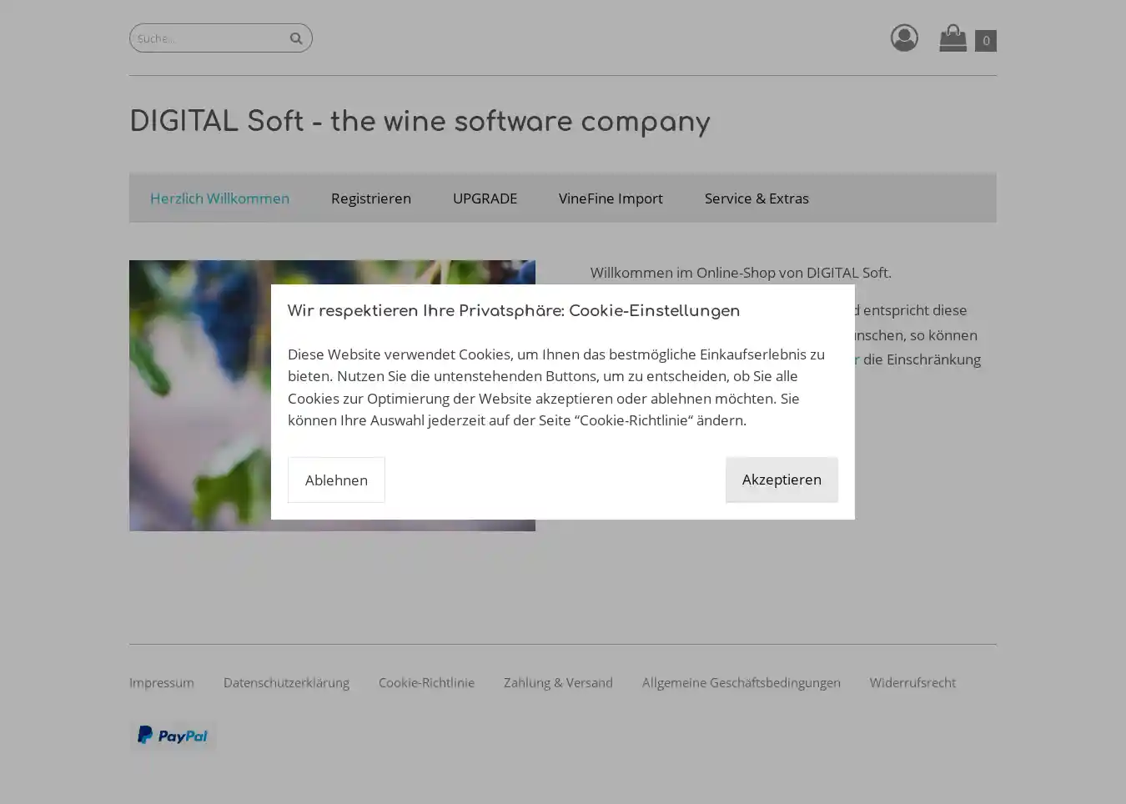Open Service & Extras menu
1126x804 pixels.
(x=756, y=198)
